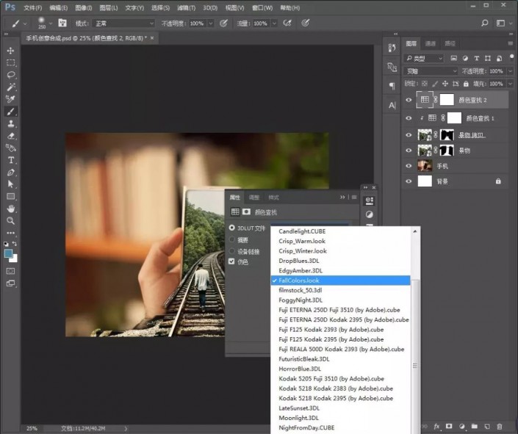The image size is (518, 434).
Task: Select the Magic Wand tool
Action: click(10, 87)
